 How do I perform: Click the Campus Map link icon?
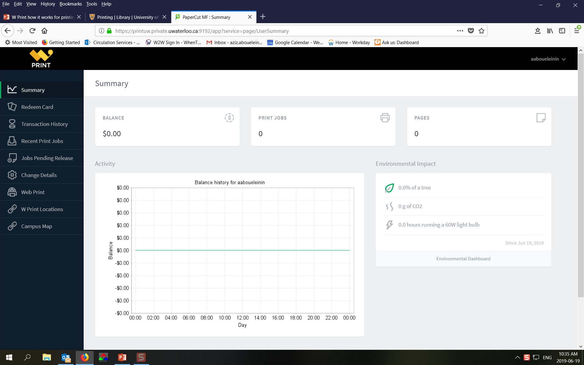pos(12,226)
